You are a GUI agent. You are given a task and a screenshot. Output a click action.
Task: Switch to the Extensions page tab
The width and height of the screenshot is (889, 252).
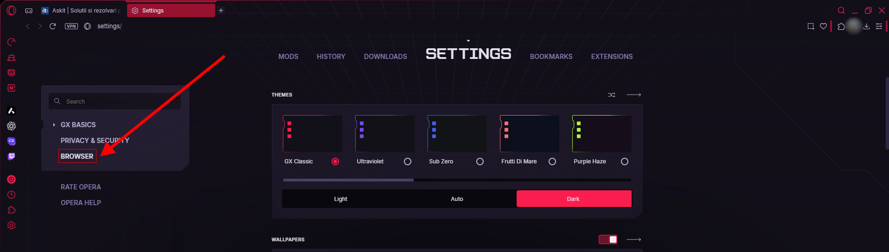pyautogui.click(x=611, y=57)
